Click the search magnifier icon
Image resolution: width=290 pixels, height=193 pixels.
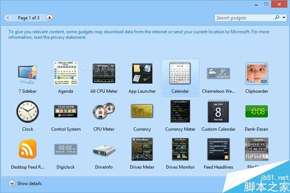point(277,17)
